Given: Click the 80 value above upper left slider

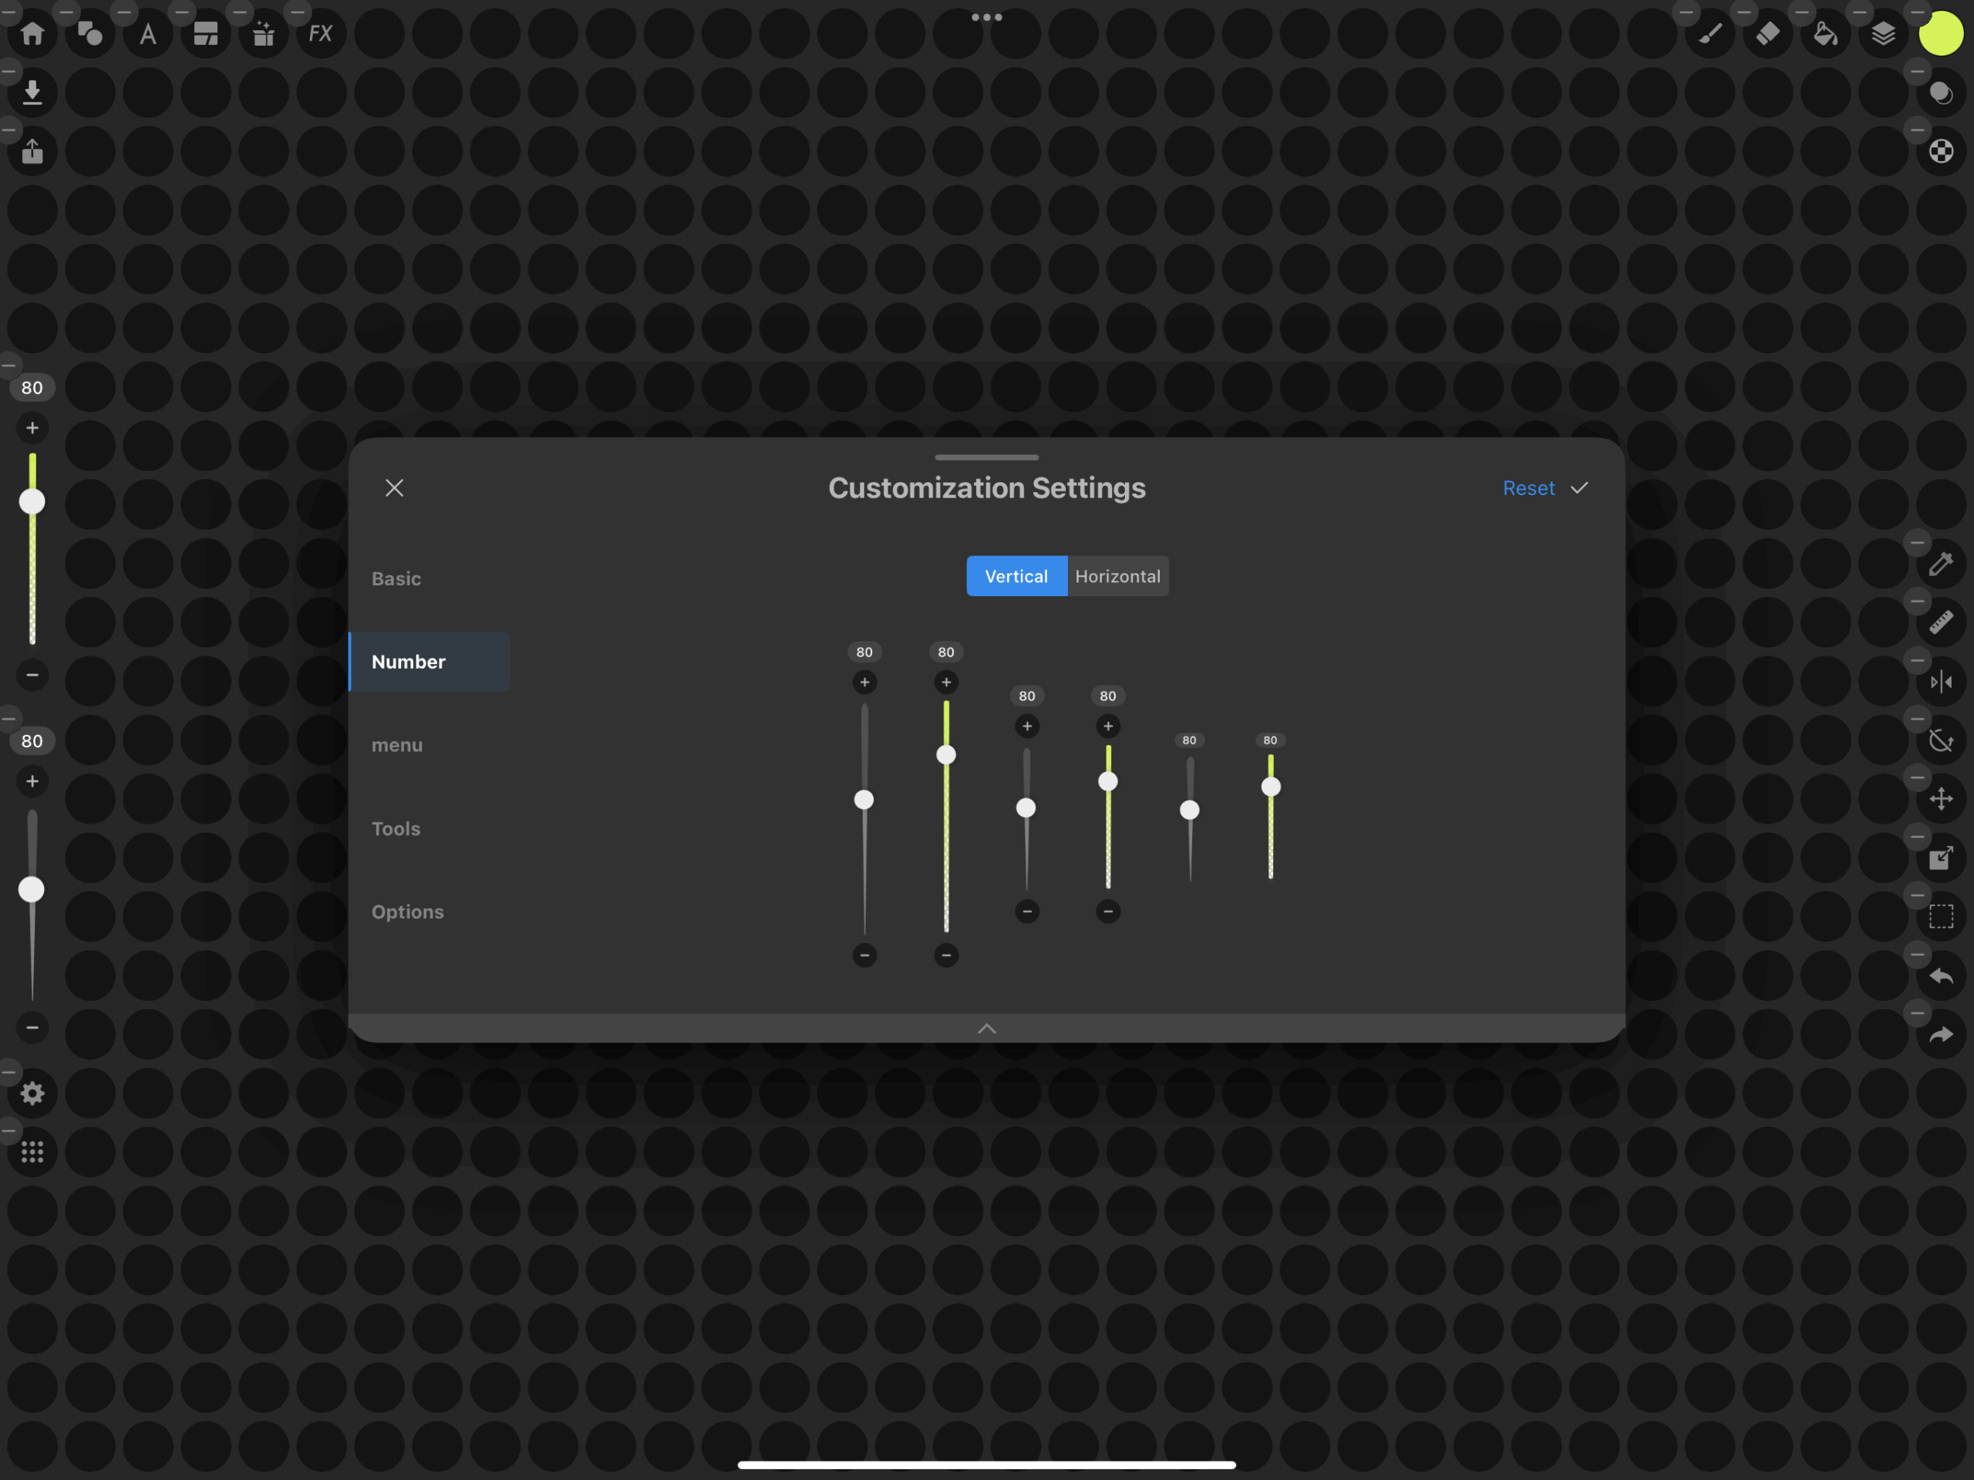Looking at the screenshot, I should (32, 387).
